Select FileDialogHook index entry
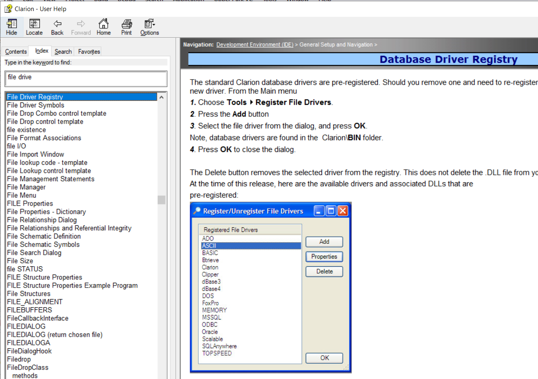The height and width of the screenshot is (379, 538). click(x=29, y=351)
